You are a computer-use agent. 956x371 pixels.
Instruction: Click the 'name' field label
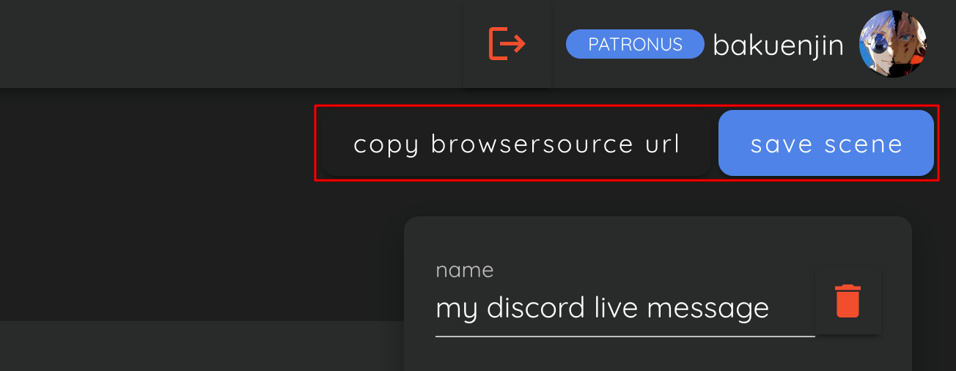(x=465, y=271)
